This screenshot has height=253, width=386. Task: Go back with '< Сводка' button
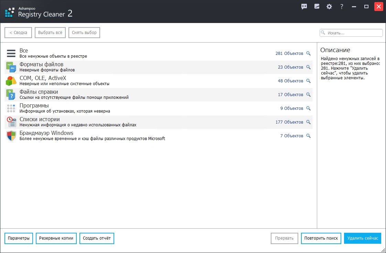coord(18,33)
